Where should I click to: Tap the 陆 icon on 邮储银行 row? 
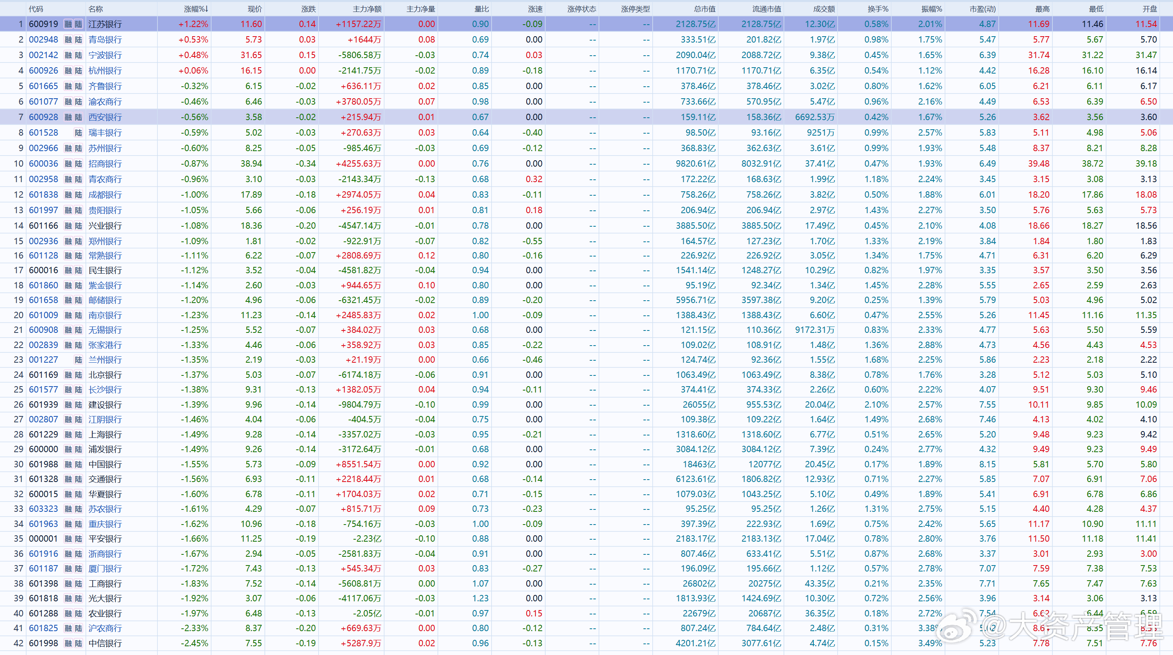click(x=78, y=300)
